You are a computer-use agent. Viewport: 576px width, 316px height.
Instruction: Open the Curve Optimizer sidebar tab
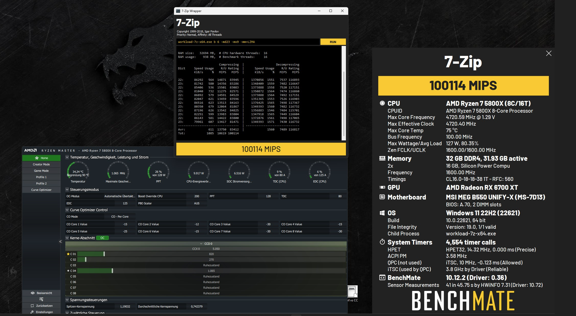41,190
